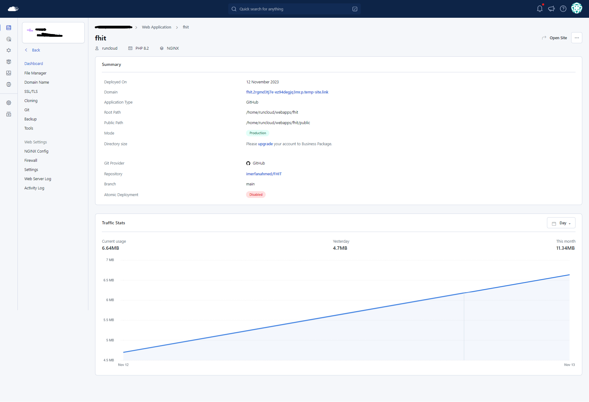Image resolution: width=589 pixels, height=402 pixels.
Task: Open the backup upload-tray icon in sidebar
Action: [x=9, y=73]
